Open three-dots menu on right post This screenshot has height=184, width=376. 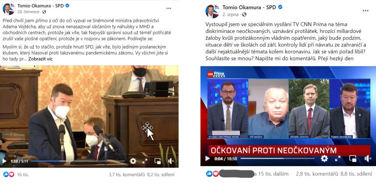(x=365, y=11)
